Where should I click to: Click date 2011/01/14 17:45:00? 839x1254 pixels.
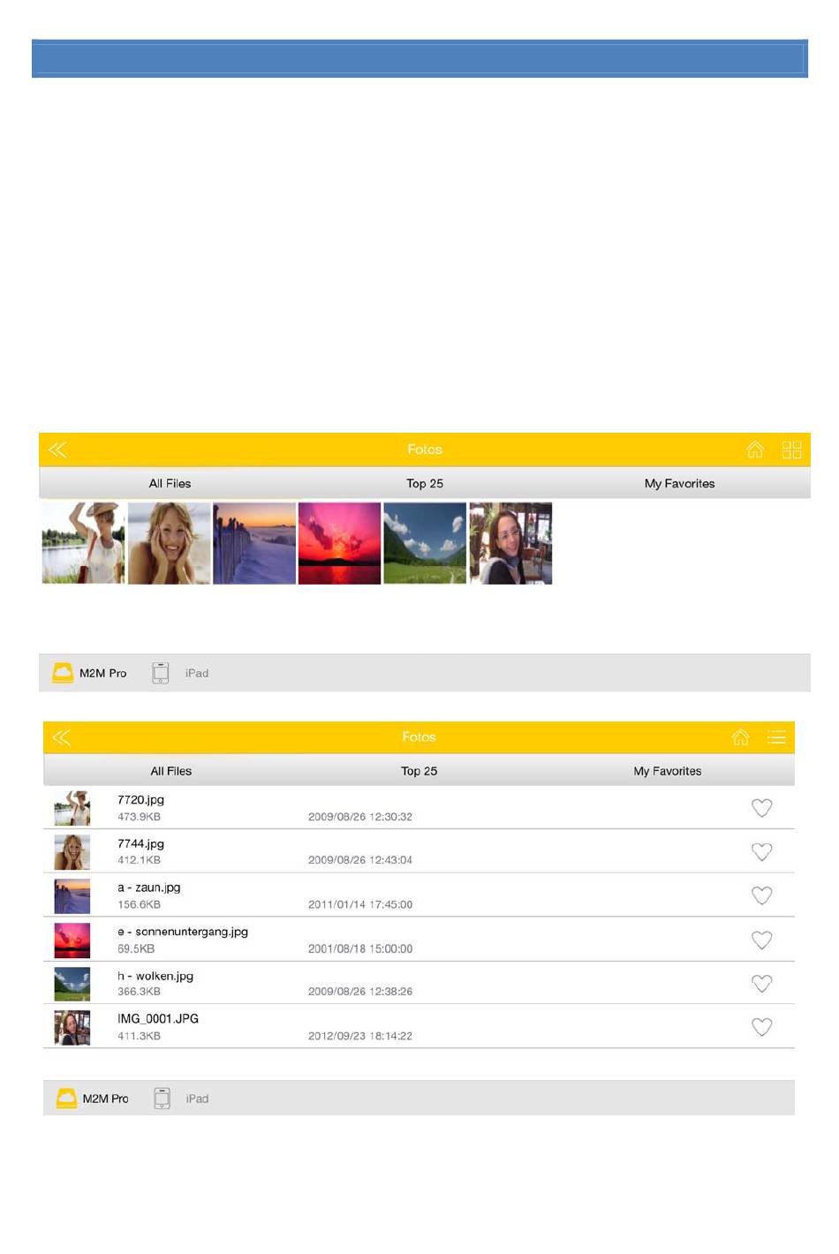(x=360, y=904)
